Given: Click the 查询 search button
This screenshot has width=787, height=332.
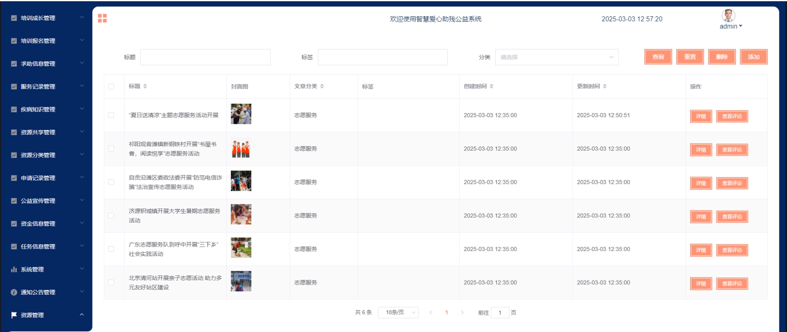Looking at the screenshot, I should coord(658,57).
